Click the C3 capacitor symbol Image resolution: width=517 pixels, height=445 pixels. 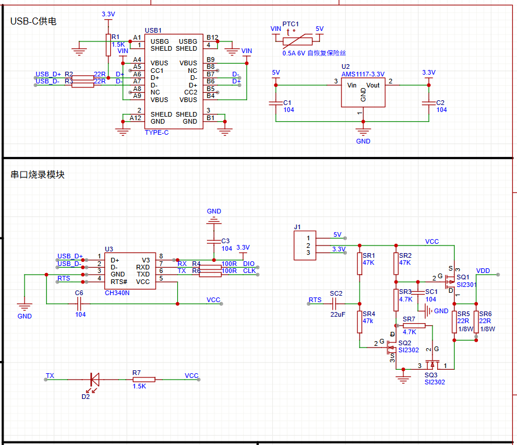click(x=214, y=241)
